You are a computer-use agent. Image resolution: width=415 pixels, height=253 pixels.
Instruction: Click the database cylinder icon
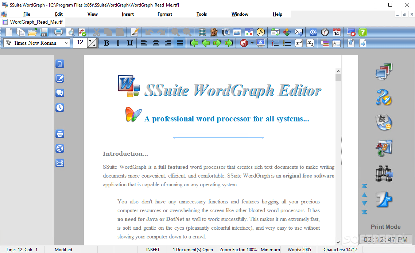[202, 32]
